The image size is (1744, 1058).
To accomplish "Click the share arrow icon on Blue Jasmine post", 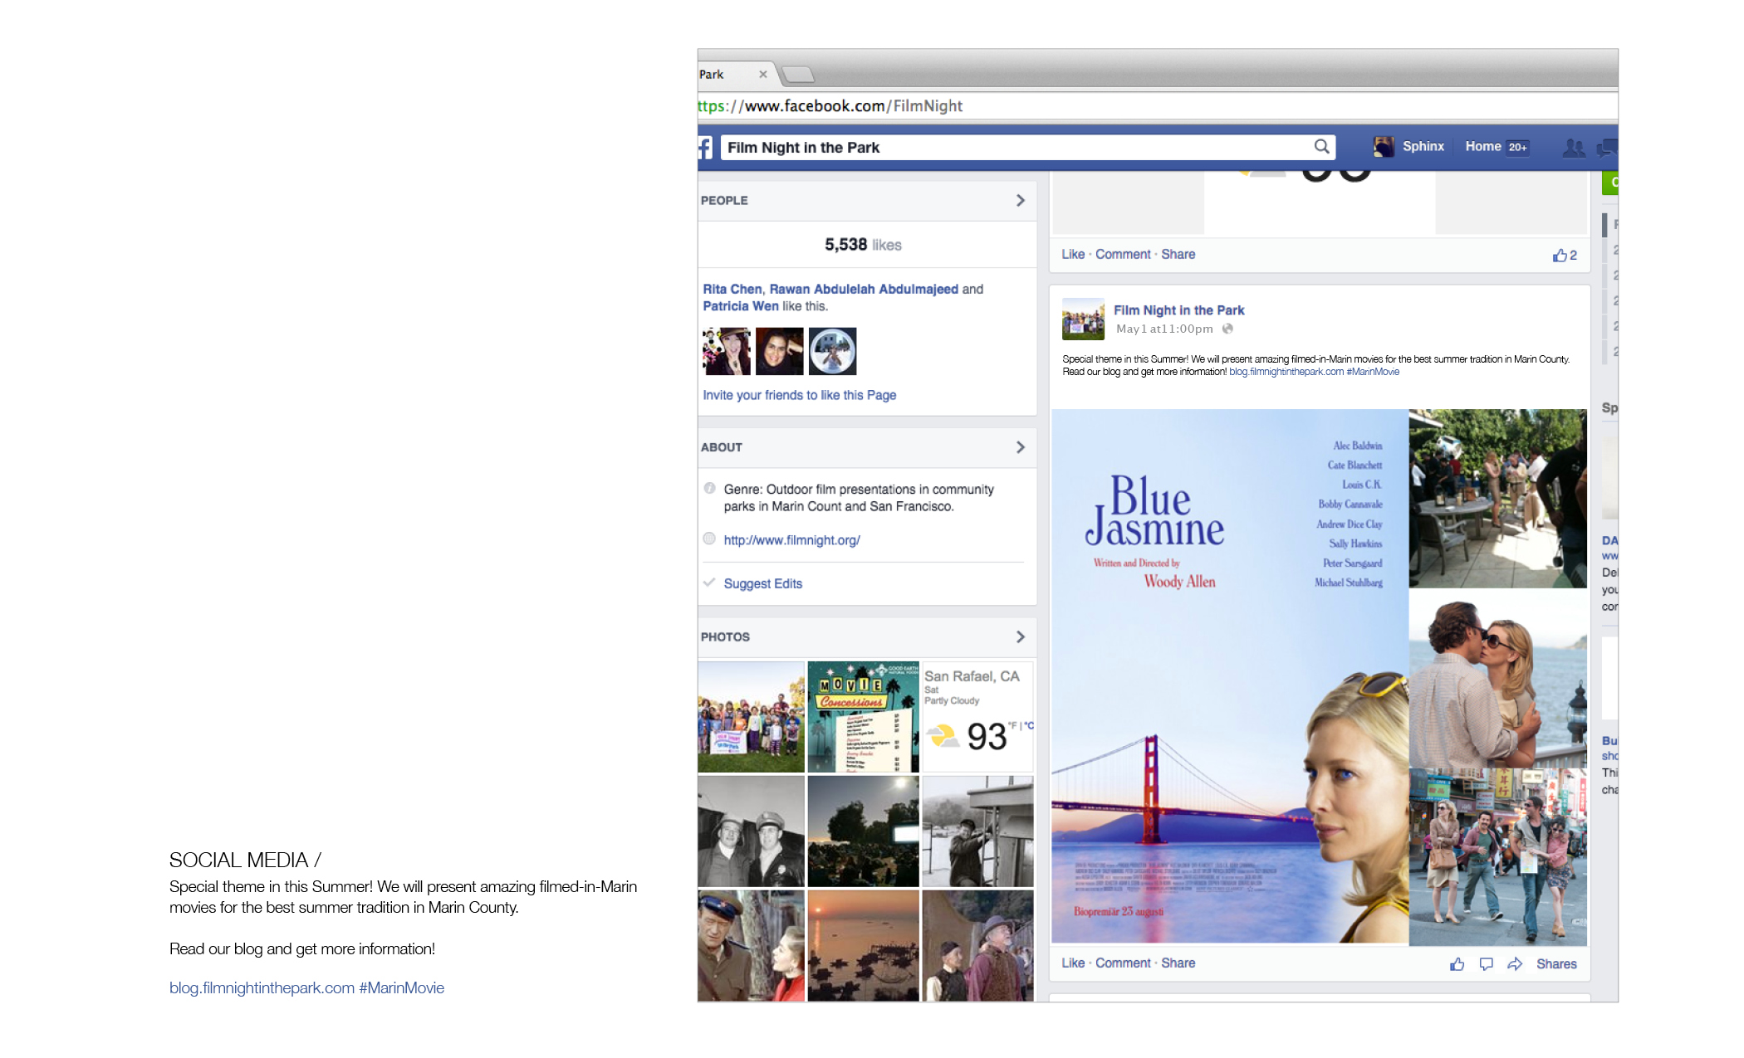I will click(1515, 963).
